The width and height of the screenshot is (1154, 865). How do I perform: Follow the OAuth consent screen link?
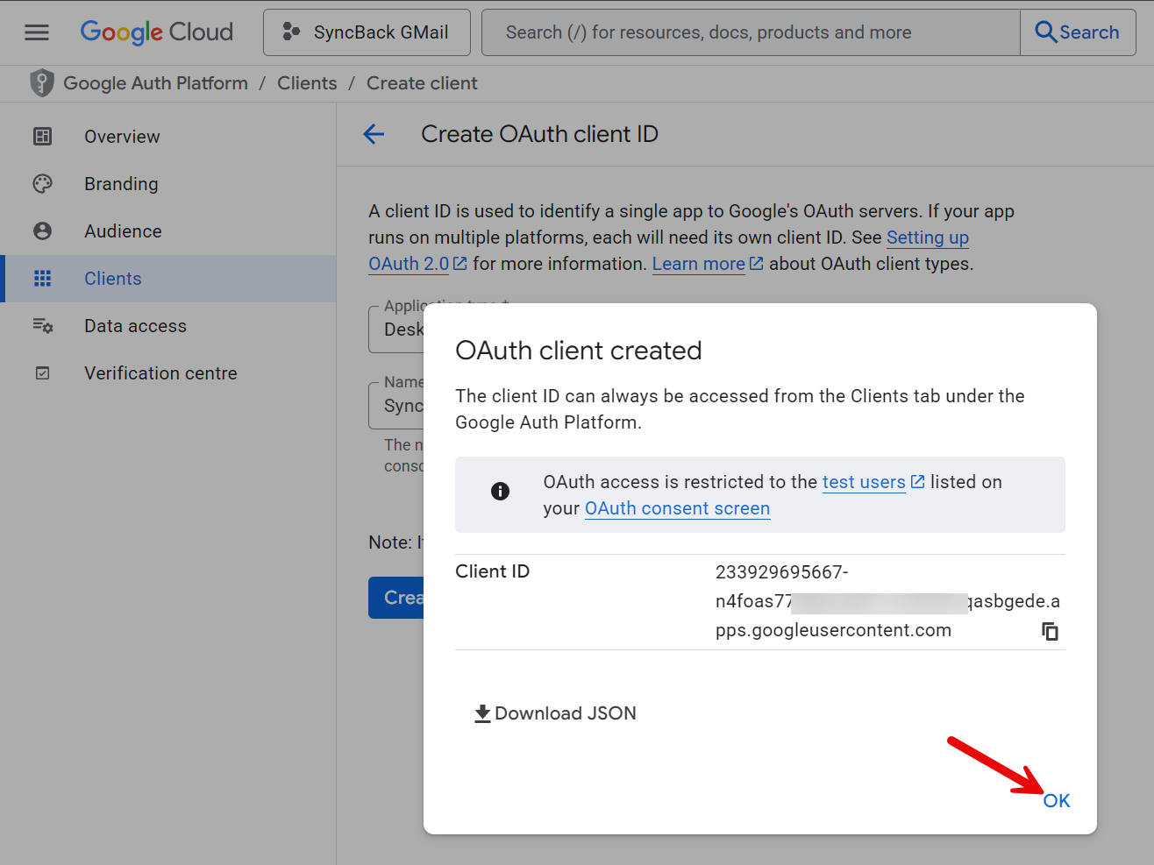point(677,508)
